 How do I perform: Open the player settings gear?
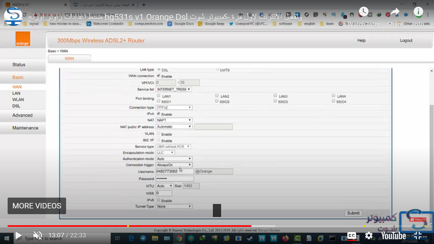(369, 235)
